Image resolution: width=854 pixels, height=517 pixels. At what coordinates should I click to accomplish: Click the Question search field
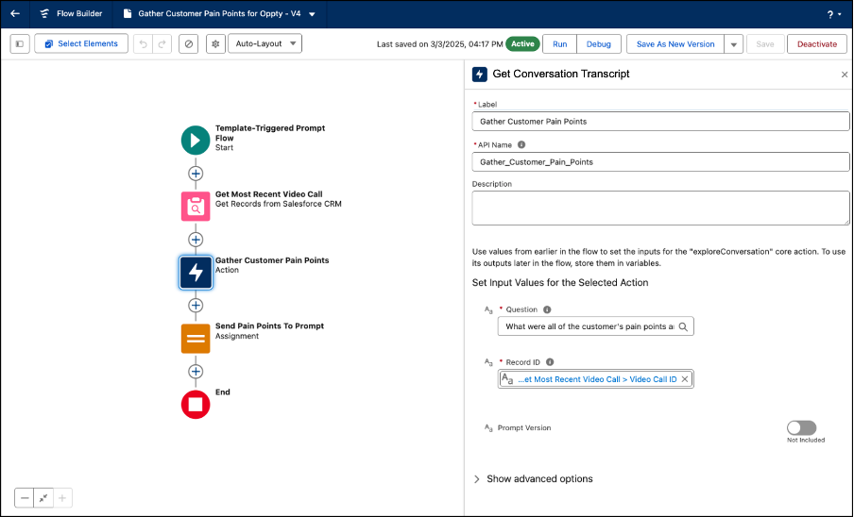[595, 326]
